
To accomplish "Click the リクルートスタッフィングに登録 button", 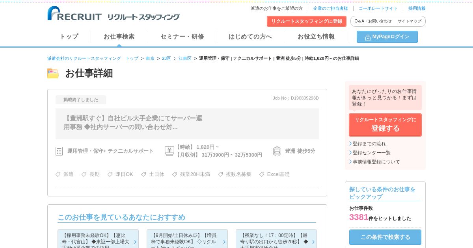I will [x=307, y=21].
